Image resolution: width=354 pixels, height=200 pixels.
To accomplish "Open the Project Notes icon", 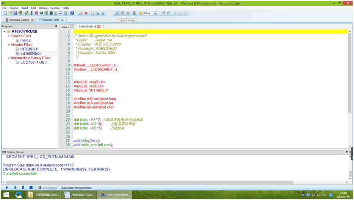I will (66, 13).
